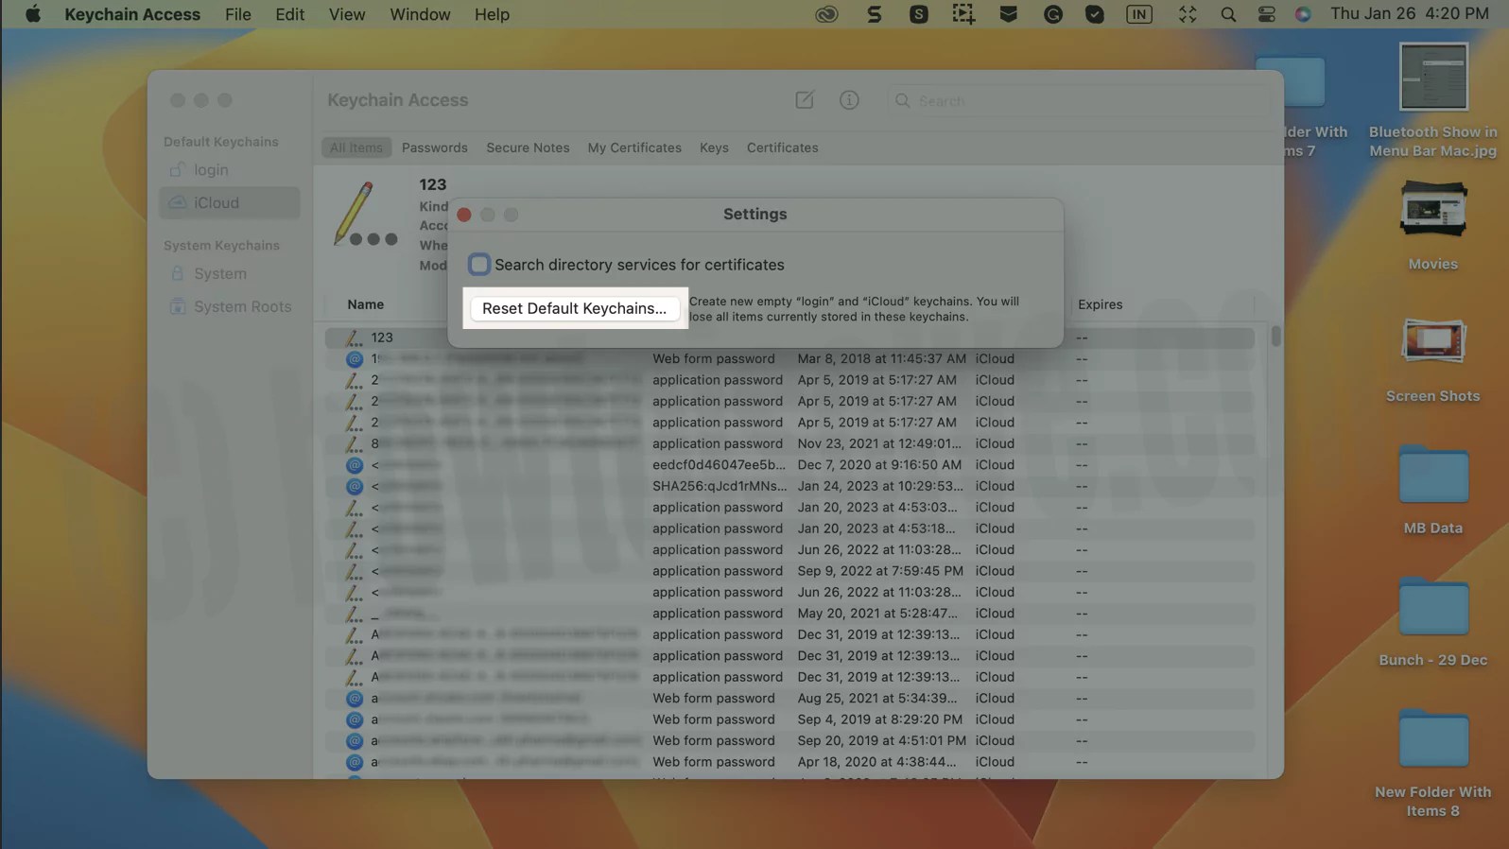Viewport: 1509px width, 849px height.
Task: Click the Grammarly menu bar icon
Action: pyautogui.click(x=1053, y=14)
